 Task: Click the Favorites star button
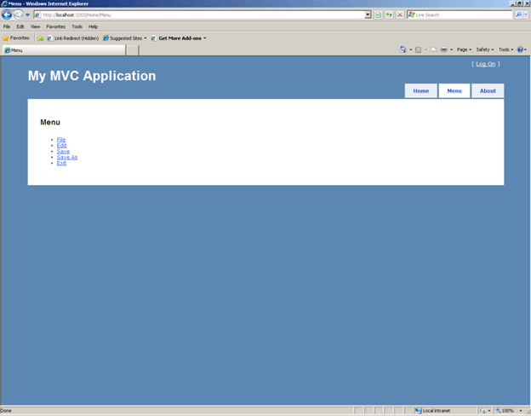click(16, 38)
